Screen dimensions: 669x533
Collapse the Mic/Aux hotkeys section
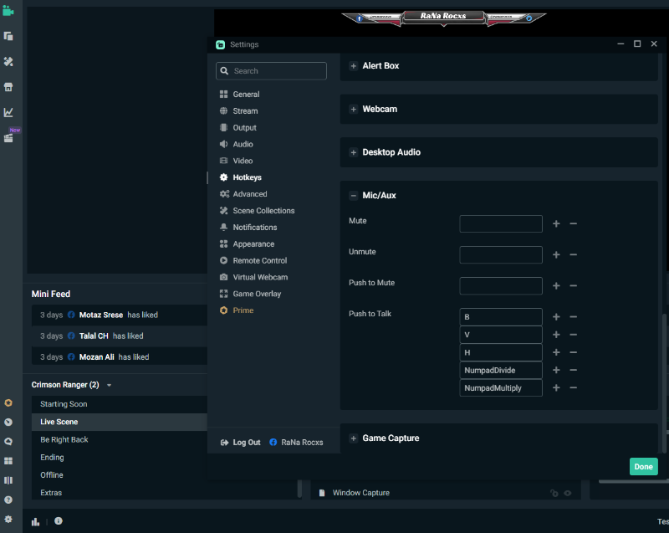point(354,196)
